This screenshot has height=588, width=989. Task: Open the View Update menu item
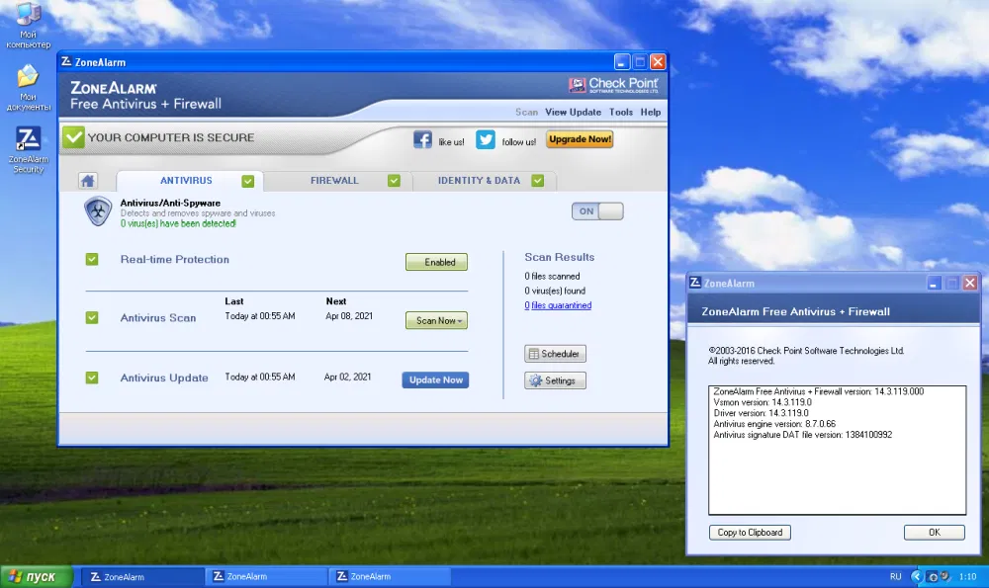point(574,112)
